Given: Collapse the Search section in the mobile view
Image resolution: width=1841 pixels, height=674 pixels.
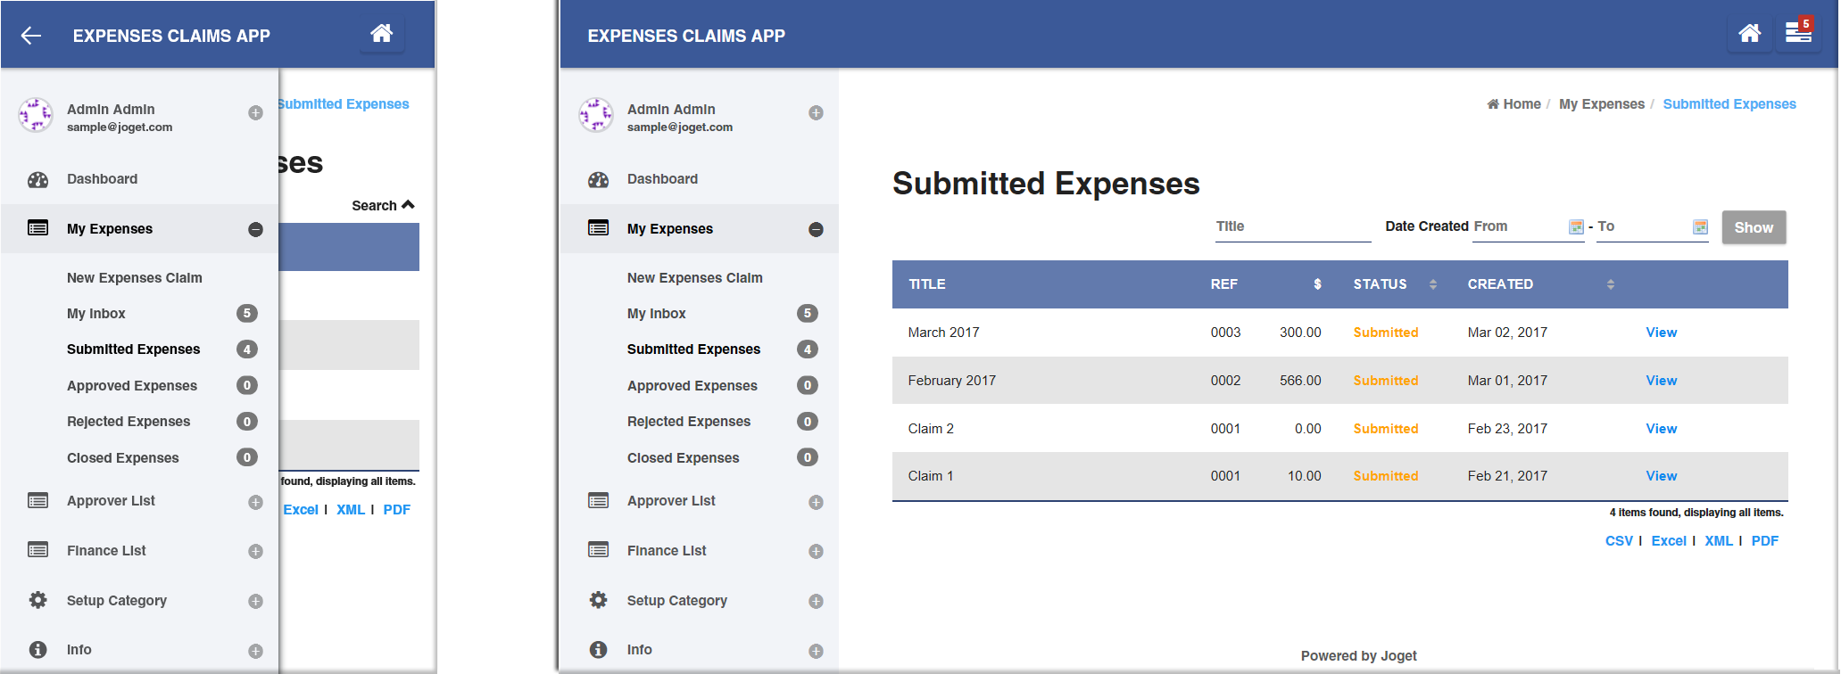Looking at the screenshot, I should [x=384, y=205].
